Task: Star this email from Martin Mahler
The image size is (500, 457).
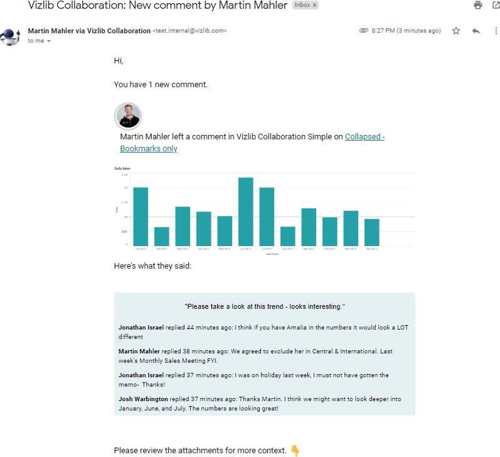Action: [456, 31]
